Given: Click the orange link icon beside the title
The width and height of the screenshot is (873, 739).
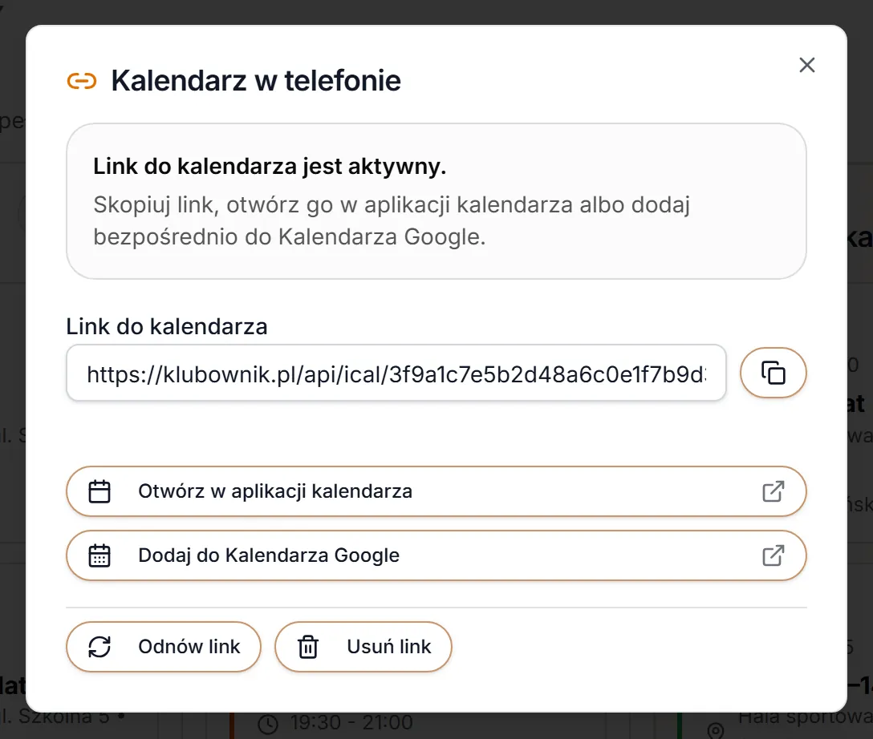Looking at the screenshot, I should coord(82,81).
